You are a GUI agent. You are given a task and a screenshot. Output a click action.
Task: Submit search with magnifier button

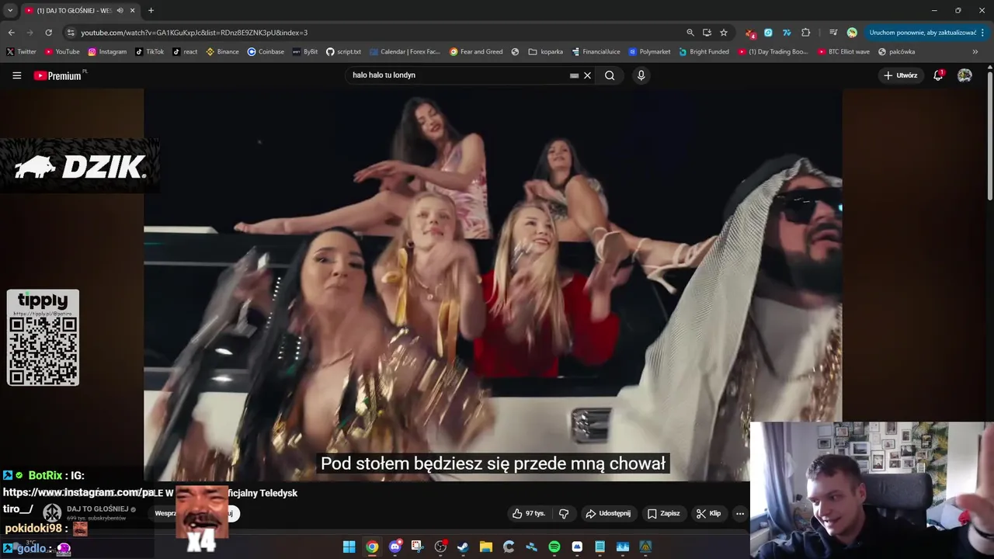[610, 75]
